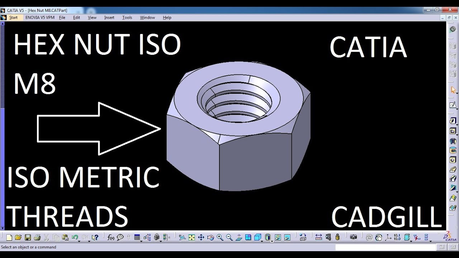The height and width of the screenshot is (258, 459).
Task: Select the Stiffener tool
Action: pyautogui.click(x=453, y=188)
